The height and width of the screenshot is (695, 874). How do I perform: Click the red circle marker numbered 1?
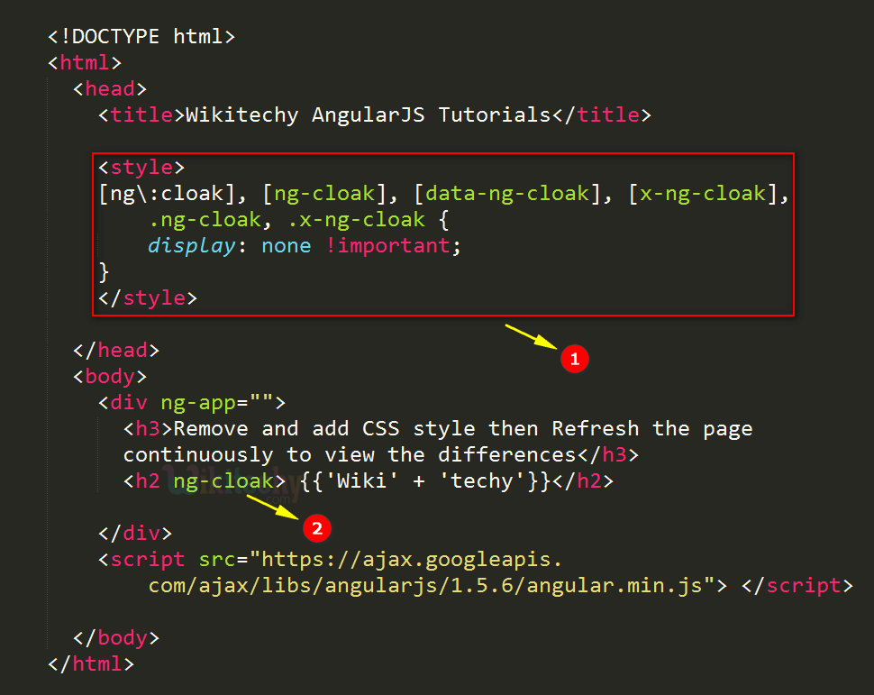[574, 359]
